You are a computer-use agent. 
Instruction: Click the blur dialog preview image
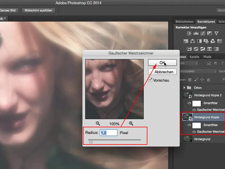pyautogui.click(x=114, y=89)
